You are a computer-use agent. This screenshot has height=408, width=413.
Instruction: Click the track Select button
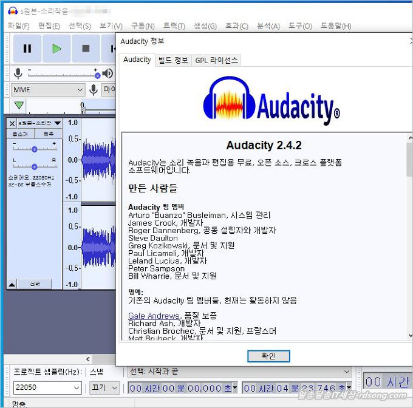[35, 284]
